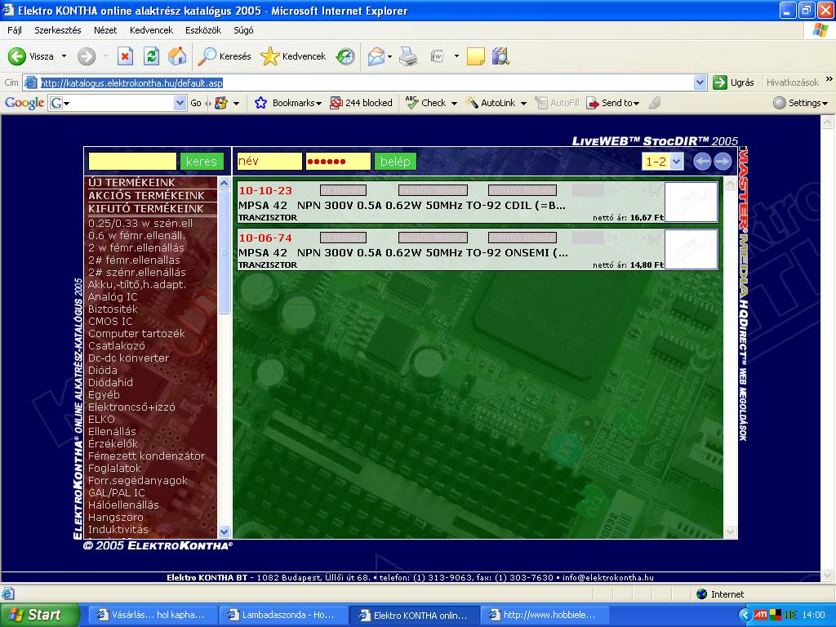Click the thumbnail of product 10-10-23
836x627 pixels.
691,202
